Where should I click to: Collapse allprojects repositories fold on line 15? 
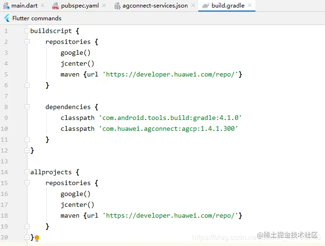[27, 183]
